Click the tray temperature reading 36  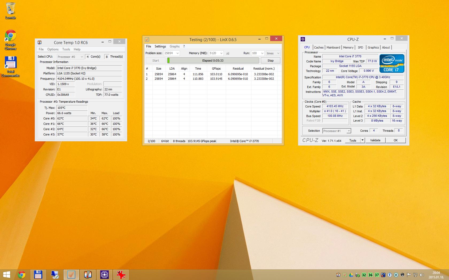pyautogui.click(x=370, y=275)
